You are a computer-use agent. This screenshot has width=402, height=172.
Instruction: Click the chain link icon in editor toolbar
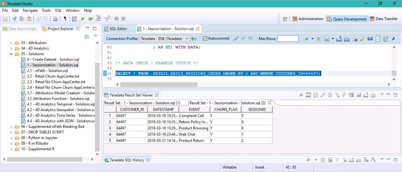tap(370, 39)
